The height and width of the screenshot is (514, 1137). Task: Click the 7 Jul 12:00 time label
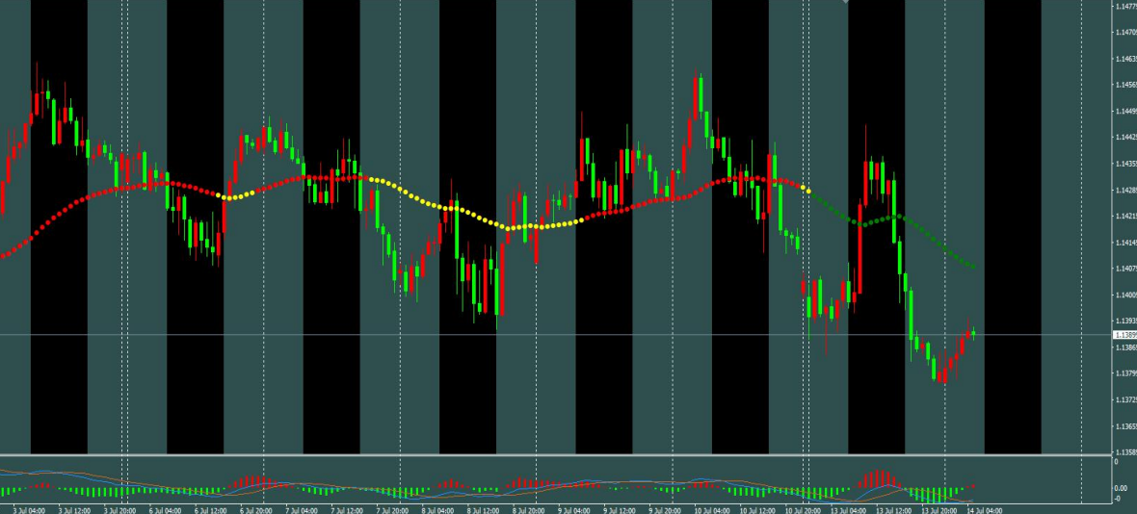347,510
